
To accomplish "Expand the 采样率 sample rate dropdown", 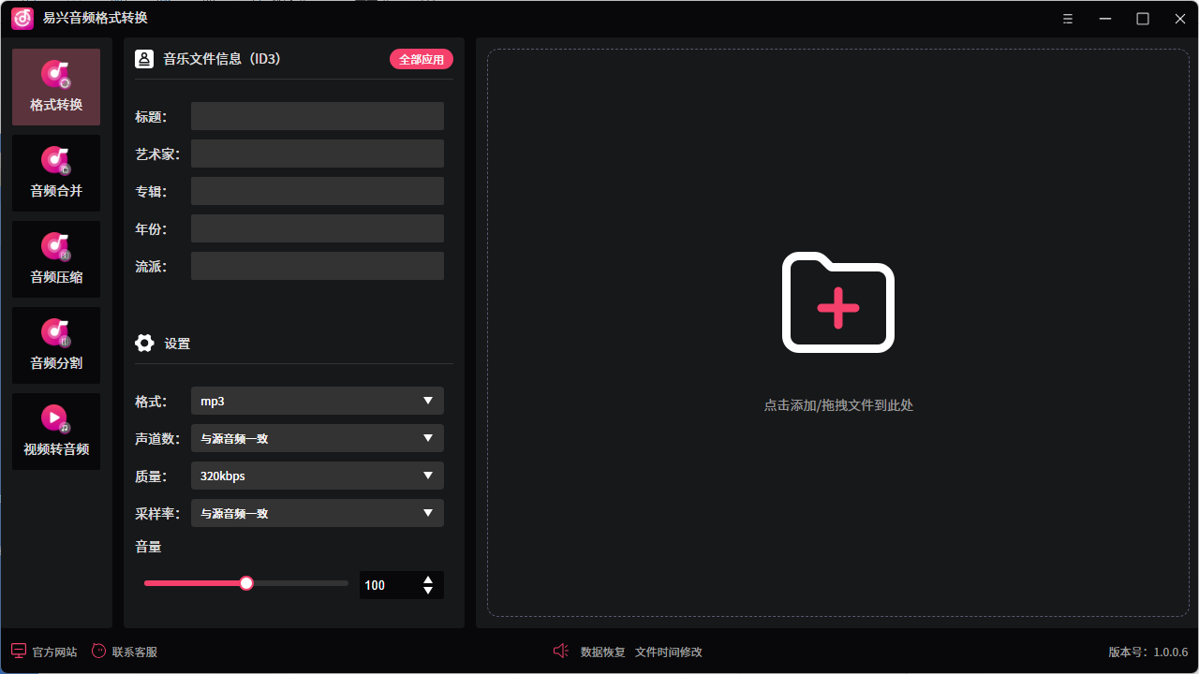I will (317, 512).
